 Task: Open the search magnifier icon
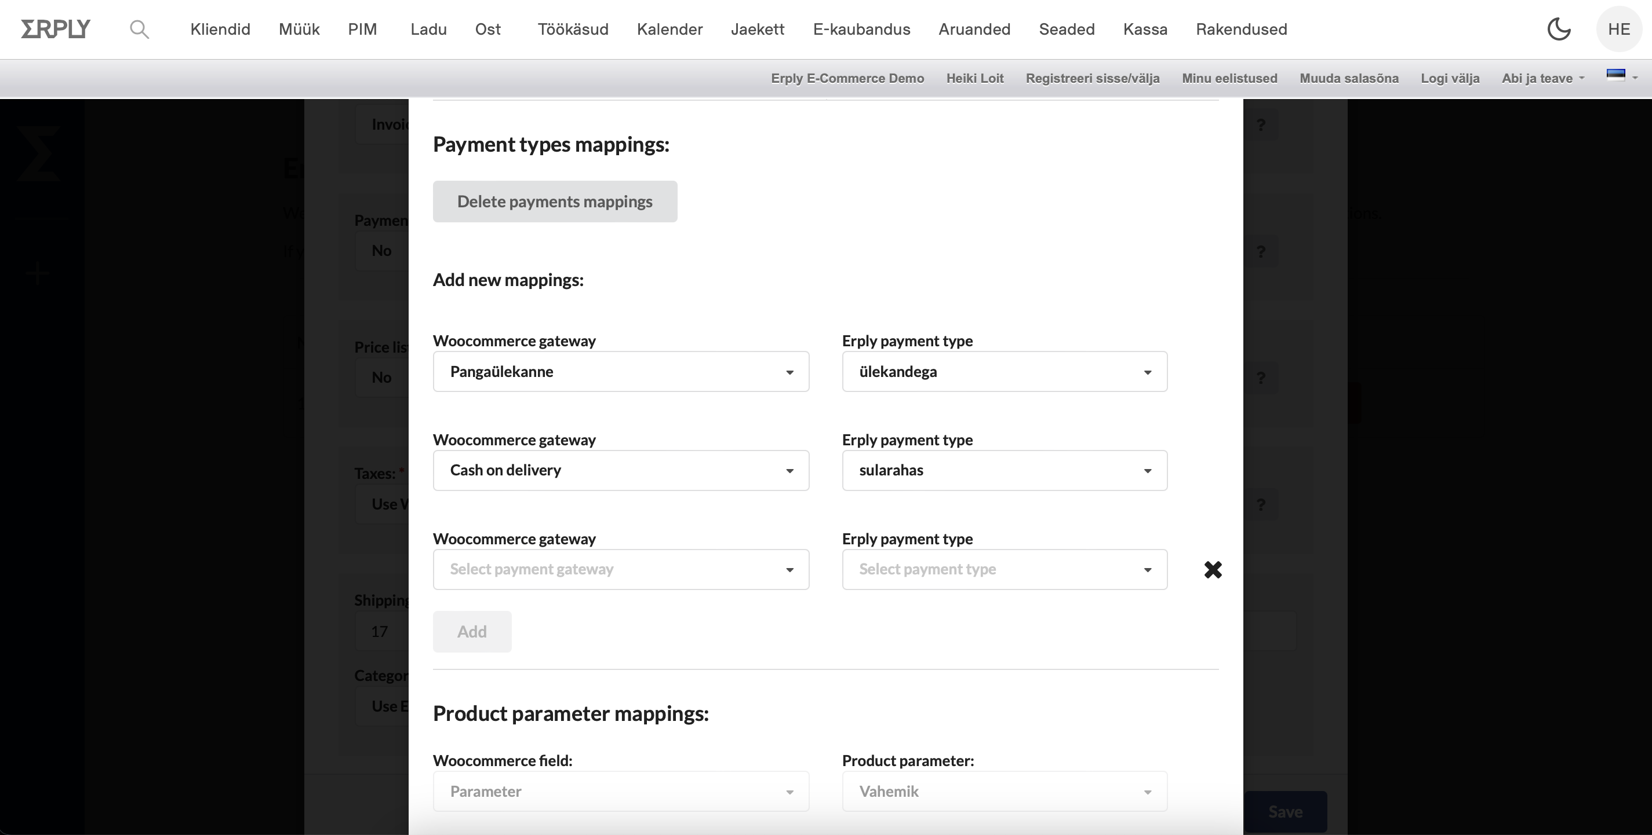pos(139,30)
